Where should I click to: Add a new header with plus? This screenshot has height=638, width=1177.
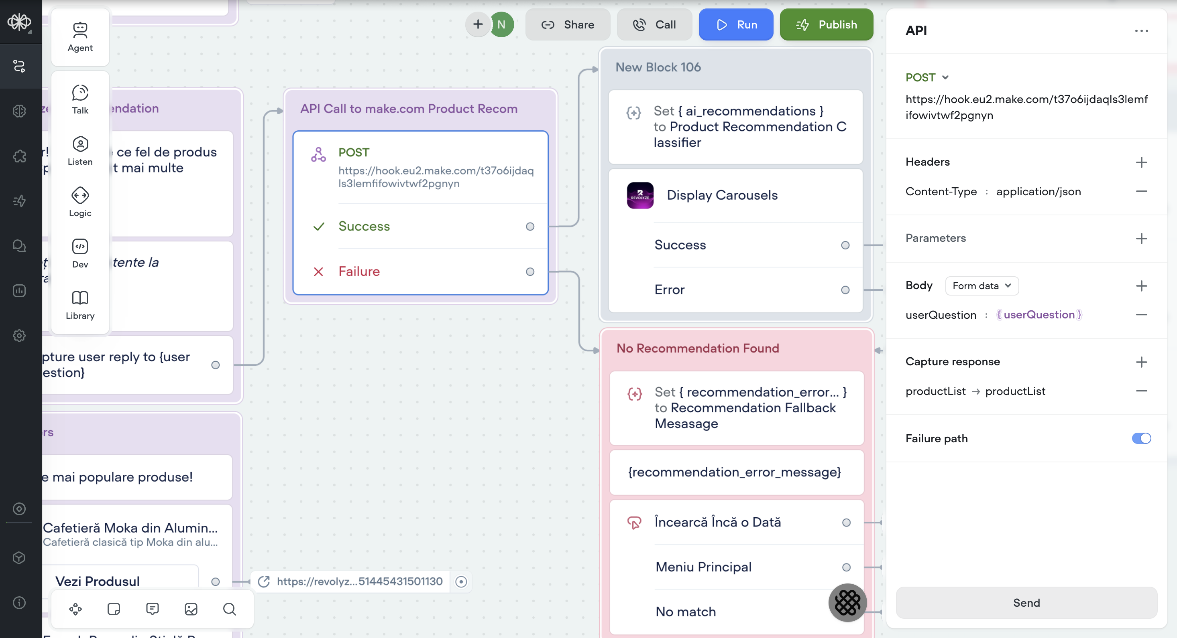[1141, 162]
